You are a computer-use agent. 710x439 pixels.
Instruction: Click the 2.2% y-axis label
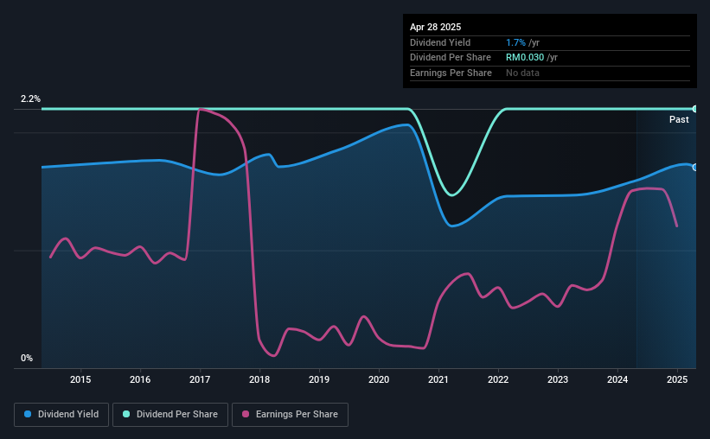[30, 99]
